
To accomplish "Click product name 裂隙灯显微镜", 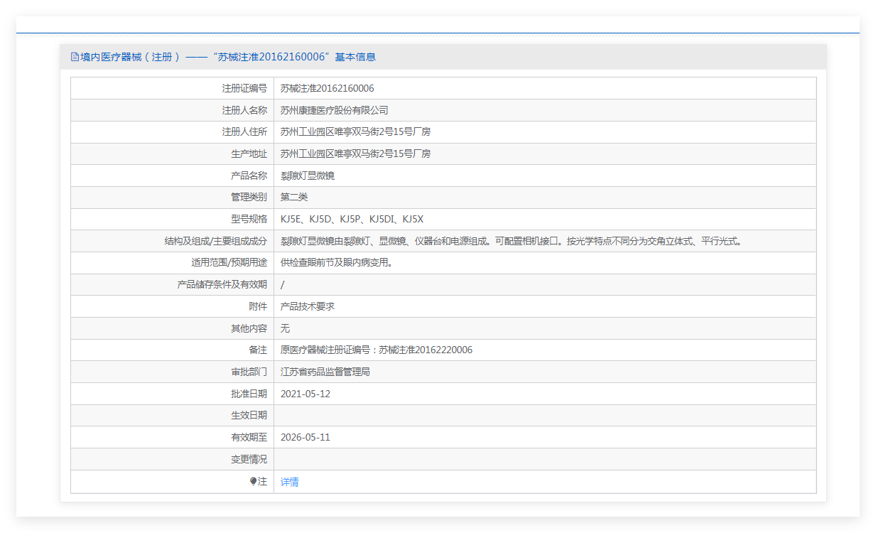I will tap(308, 176).
